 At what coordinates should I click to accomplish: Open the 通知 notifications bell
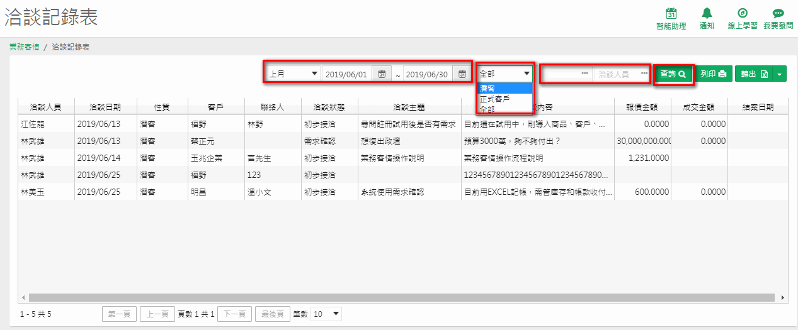(x=707, y=19)
